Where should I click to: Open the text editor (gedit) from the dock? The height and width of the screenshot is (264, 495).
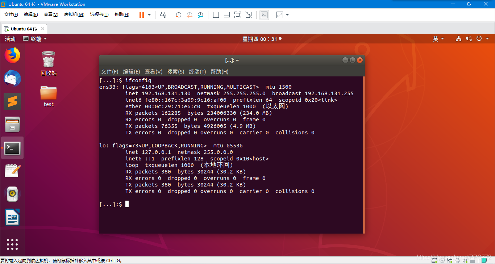(x=12, y=171)
